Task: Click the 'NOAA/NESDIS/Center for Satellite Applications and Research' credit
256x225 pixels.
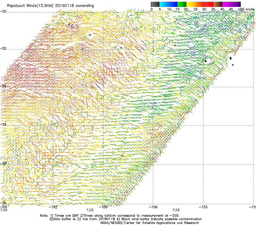Action: [149, 223]
